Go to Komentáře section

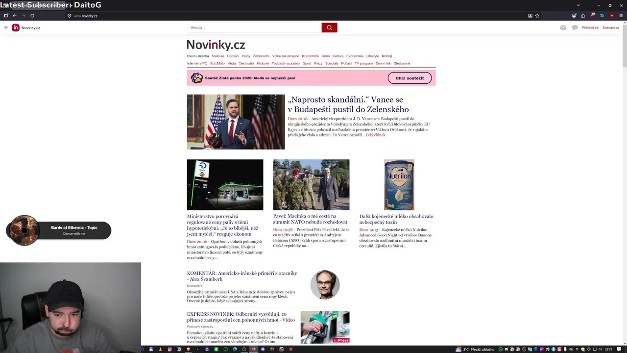(310, 56)
